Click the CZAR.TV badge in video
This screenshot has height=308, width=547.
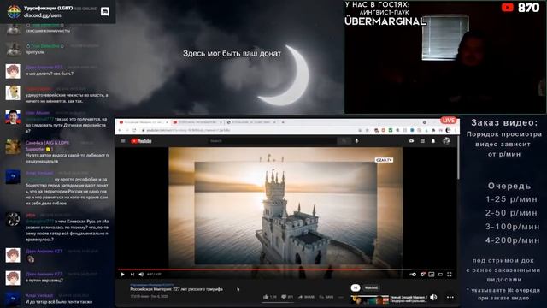pos(384,160)
